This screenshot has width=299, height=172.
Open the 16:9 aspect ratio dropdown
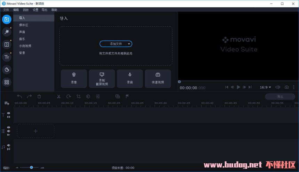point(265,87)
